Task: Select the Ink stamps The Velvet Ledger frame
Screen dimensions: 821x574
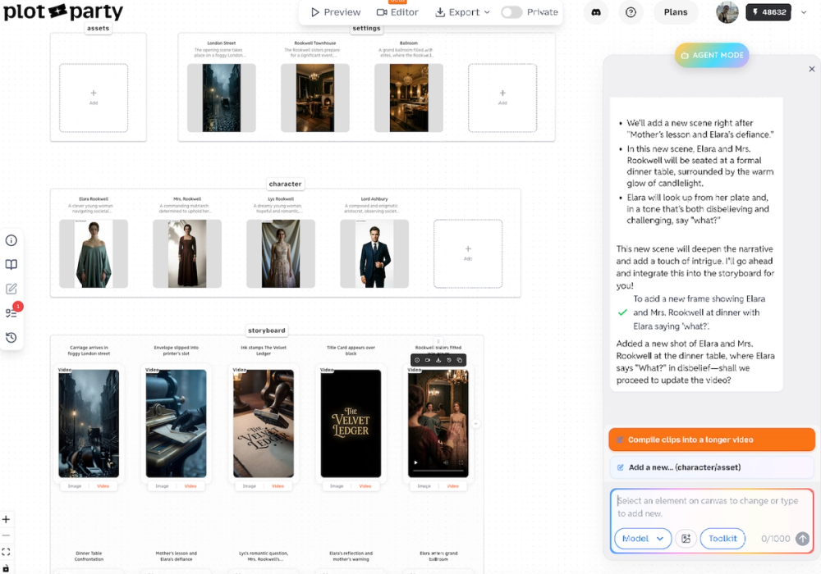Action: tap(264, 423)
